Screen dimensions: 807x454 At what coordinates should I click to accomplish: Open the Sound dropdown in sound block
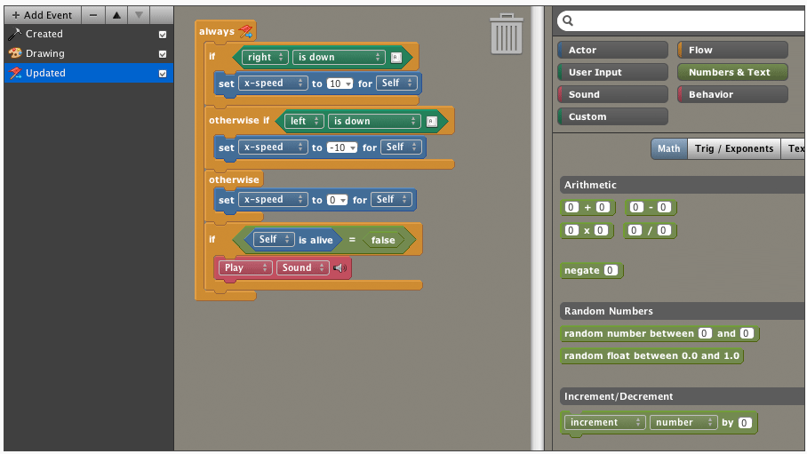point(302,267)
